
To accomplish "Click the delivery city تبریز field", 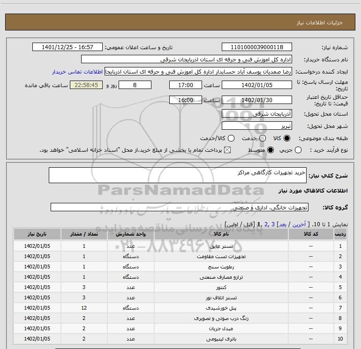I will coord(257,126).
